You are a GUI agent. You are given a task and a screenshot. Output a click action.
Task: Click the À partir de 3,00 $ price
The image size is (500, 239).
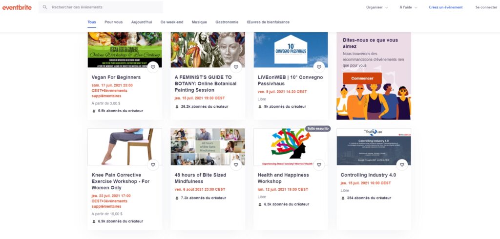click(106, 103)
